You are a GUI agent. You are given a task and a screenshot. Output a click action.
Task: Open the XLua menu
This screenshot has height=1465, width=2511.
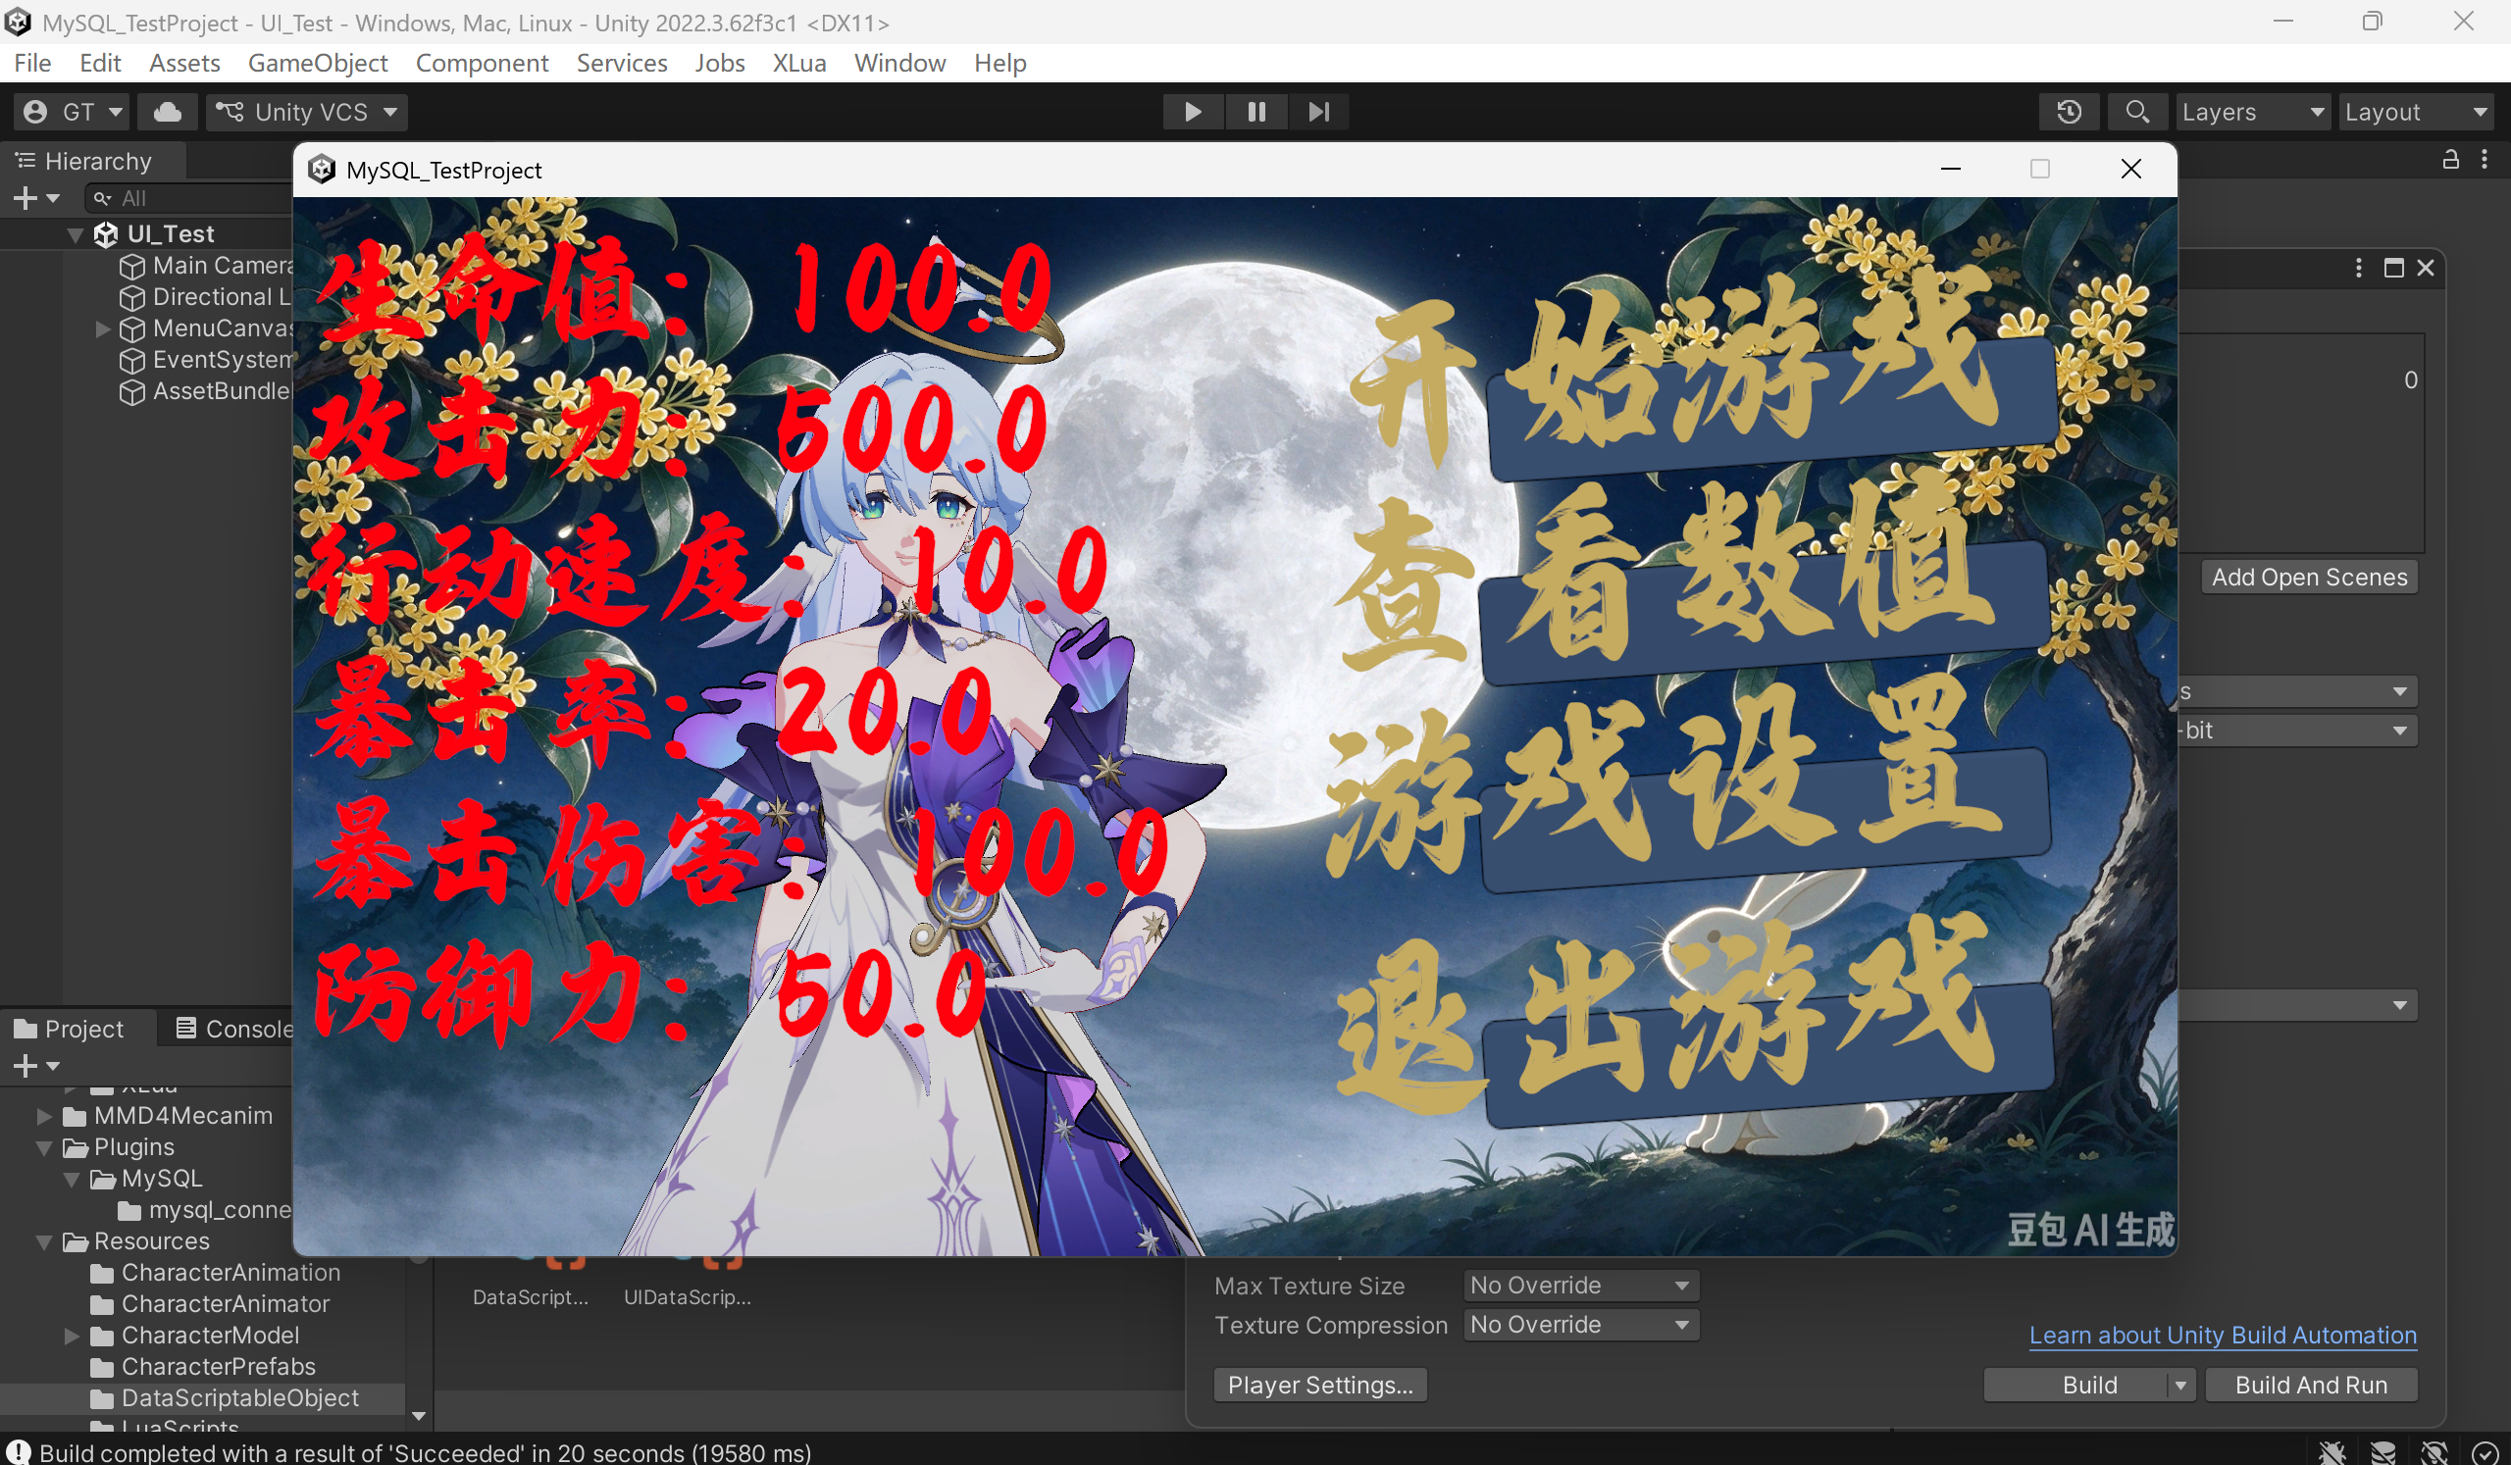pyautogui.click(x=799, y=63)
